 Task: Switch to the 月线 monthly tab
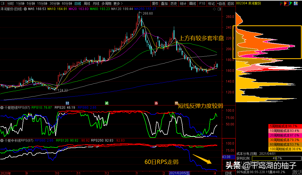click(x=96, y=4)
